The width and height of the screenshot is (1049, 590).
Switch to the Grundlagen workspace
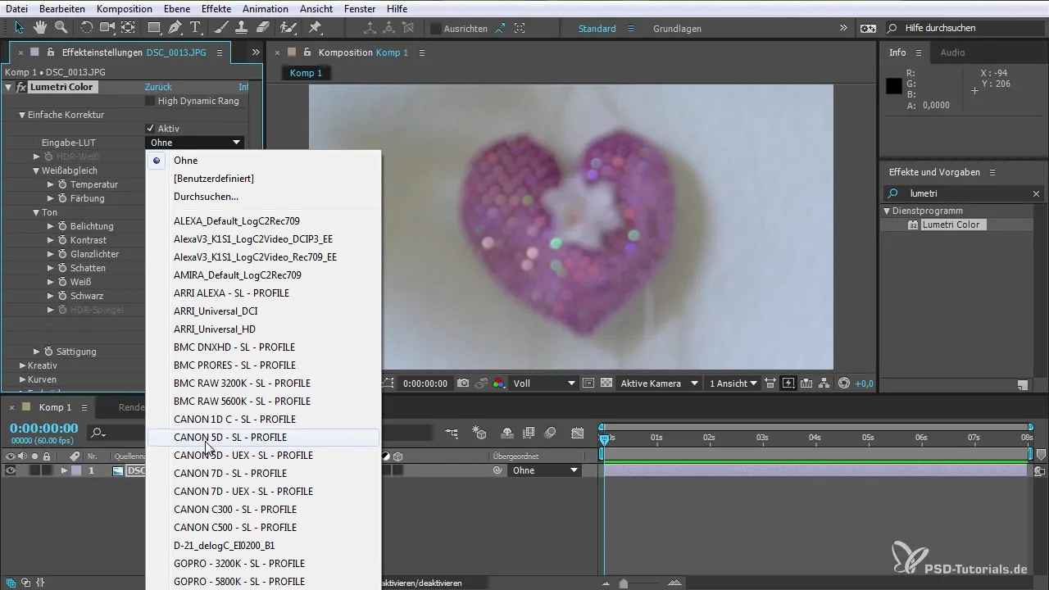tap(677, 29)
